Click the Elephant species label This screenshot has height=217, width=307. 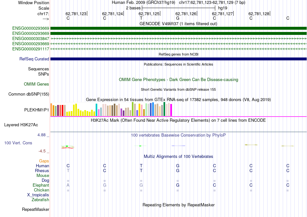tap(41, 185)
